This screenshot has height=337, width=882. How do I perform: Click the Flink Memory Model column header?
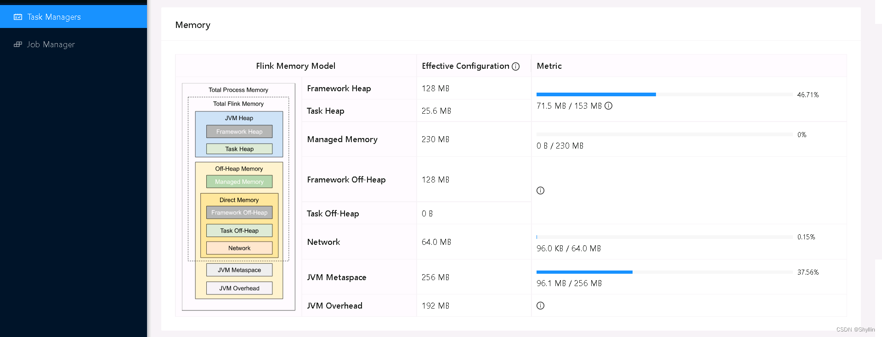tap(296, 66)
